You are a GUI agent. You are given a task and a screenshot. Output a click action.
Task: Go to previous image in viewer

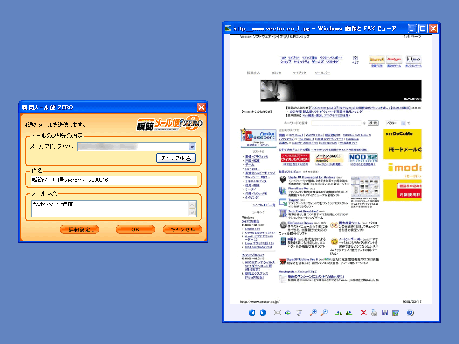[x=252, y=313]
